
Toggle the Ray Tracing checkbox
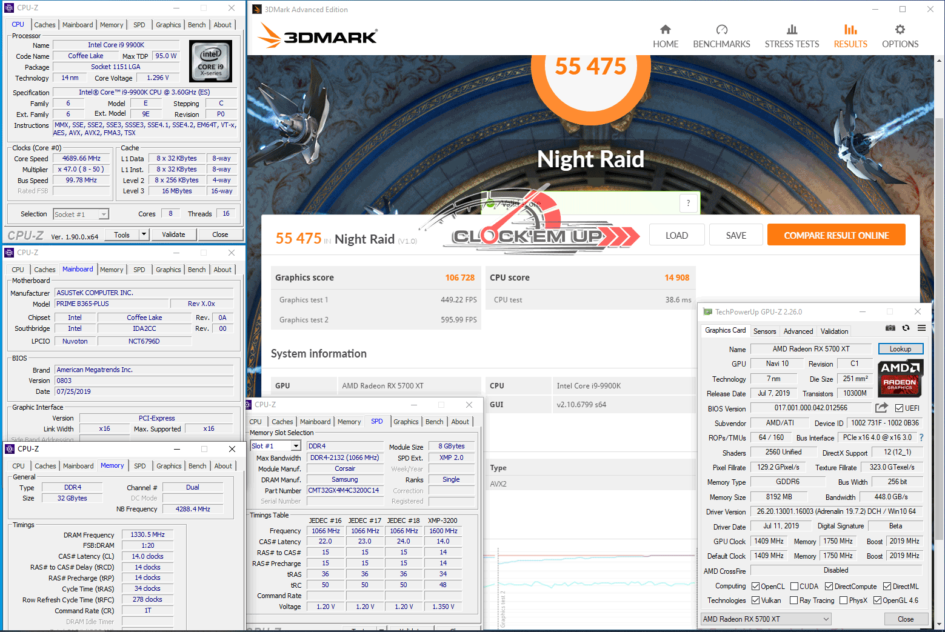[793, 600]
